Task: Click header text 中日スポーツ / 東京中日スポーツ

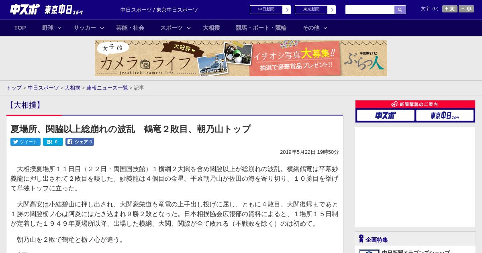Action: [x=159, y=10]
